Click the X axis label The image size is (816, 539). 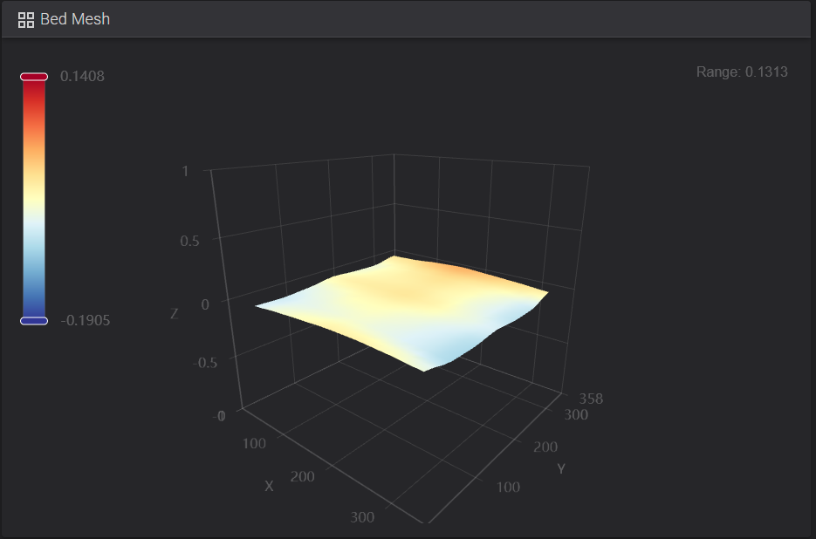point(269,486)
